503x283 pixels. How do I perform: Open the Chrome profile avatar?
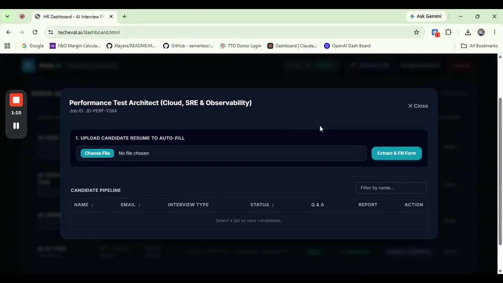pos(481,32)
